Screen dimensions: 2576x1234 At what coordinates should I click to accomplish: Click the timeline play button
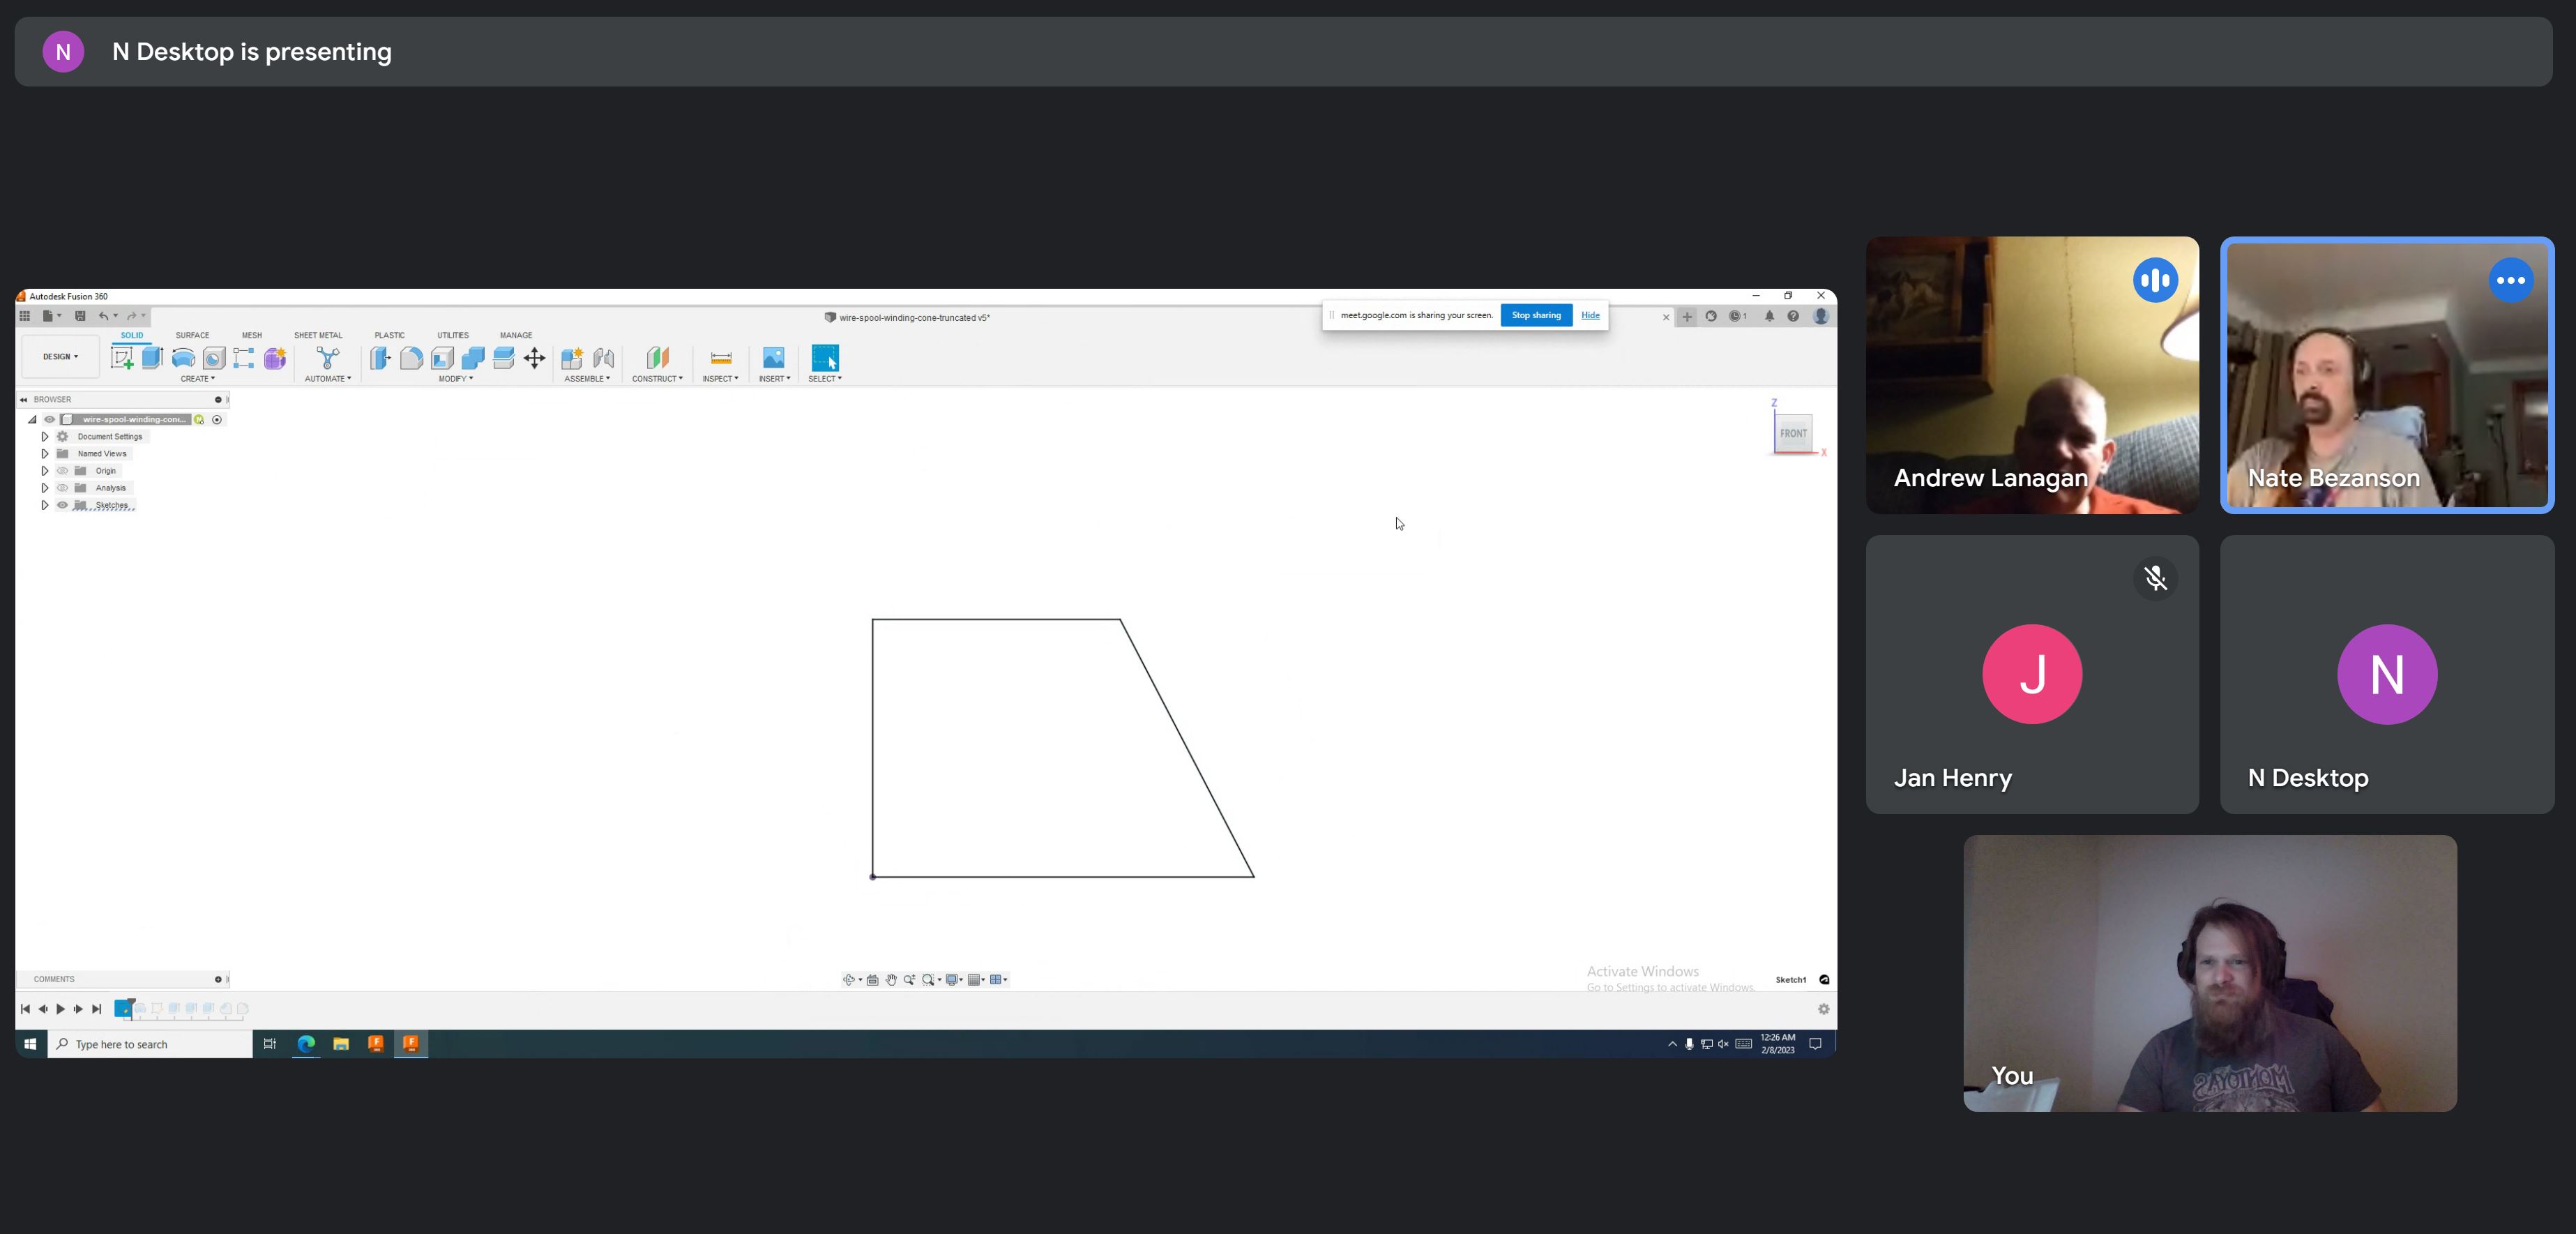(61, 1009)
